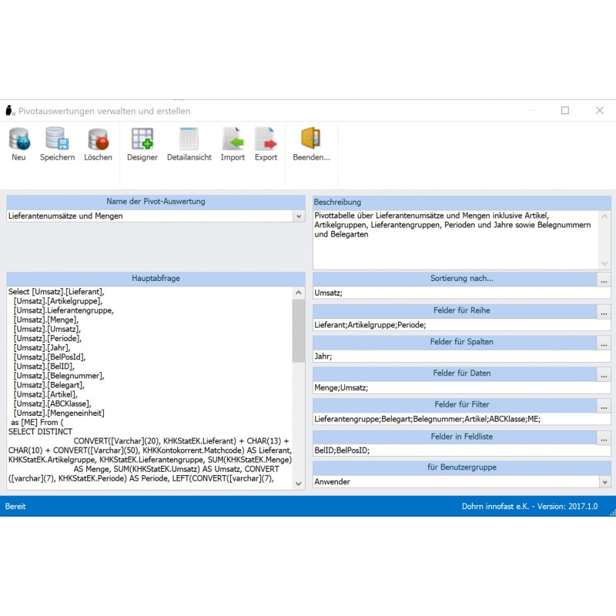Click the Beschreibung scrollbar up arrow
The width and height of the screenshot is (616, 616).
point(604,216)
